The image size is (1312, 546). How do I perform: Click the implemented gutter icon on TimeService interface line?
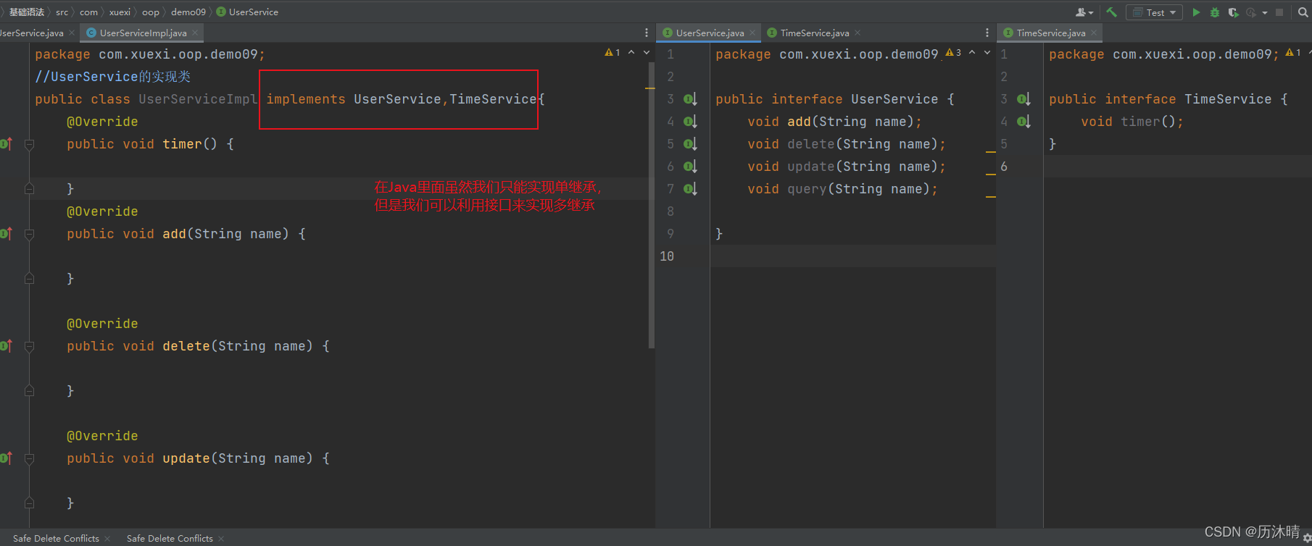pyautogui.click(x=1024, y=99)
